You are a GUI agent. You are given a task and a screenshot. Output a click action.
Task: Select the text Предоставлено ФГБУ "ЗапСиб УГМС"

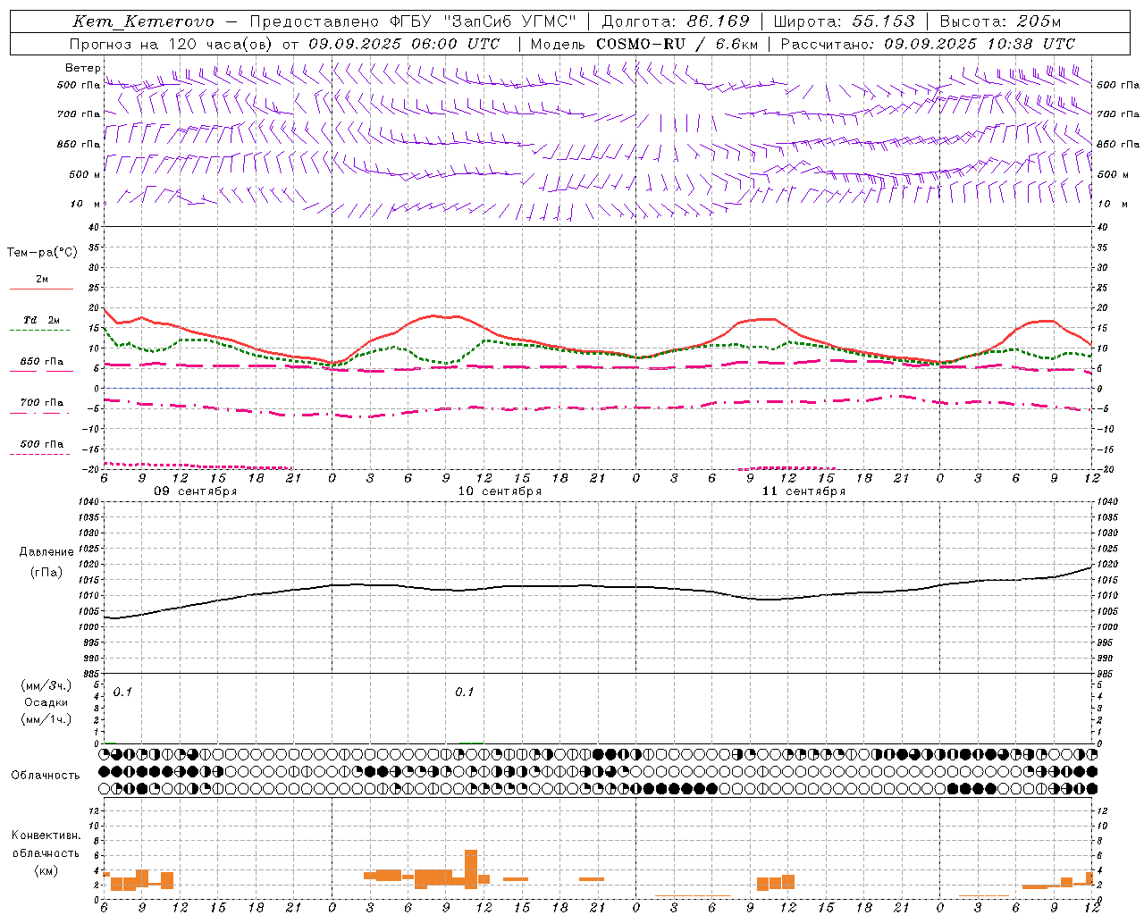point(413,22)
